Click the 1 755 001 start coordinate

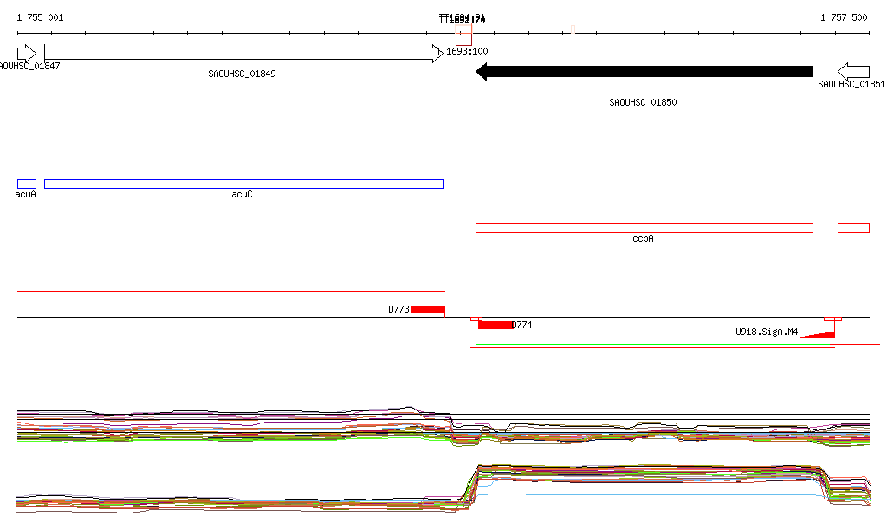(40, 17)
